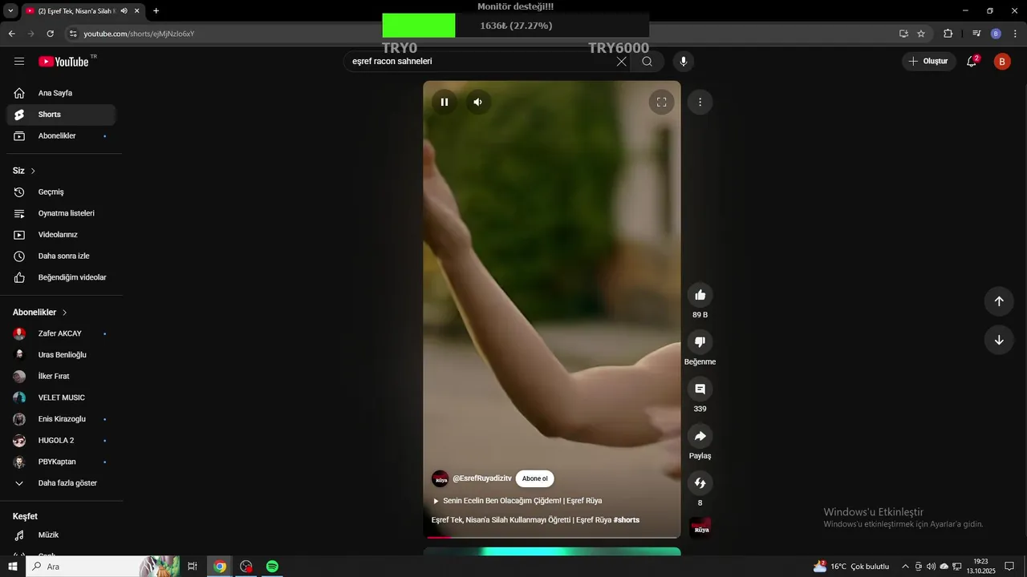Open Chrome media controls icon
Screen dimensions: 1027x577
click(x=976, y=34)
